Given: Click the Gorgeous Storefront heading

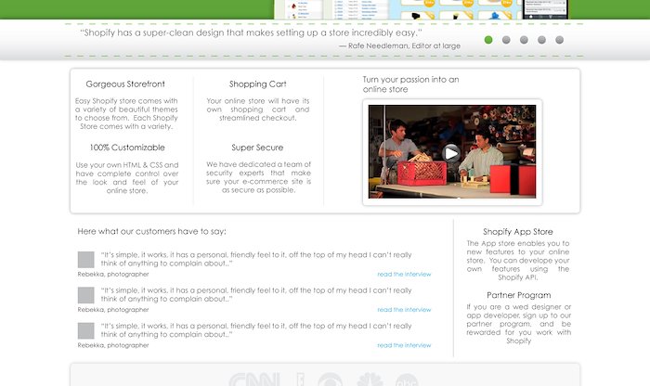Looking at the screenshot, I should click(x=125, y=84).
